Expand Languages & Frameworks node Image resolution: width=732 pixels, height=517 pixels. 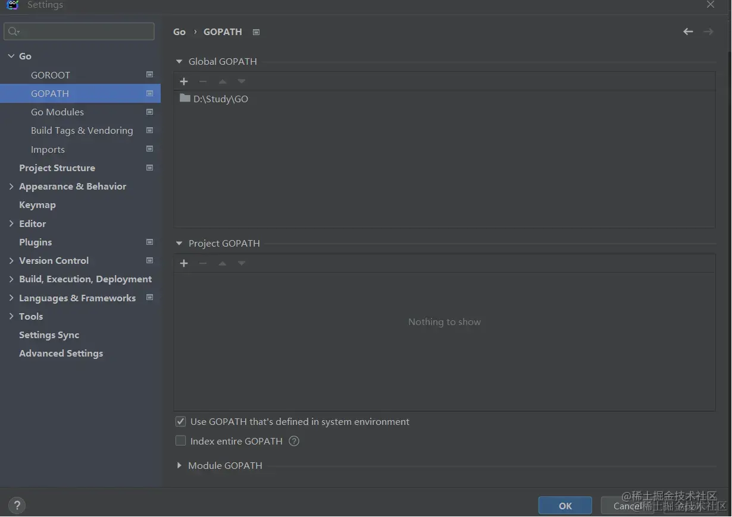click(x=11, y=298)
